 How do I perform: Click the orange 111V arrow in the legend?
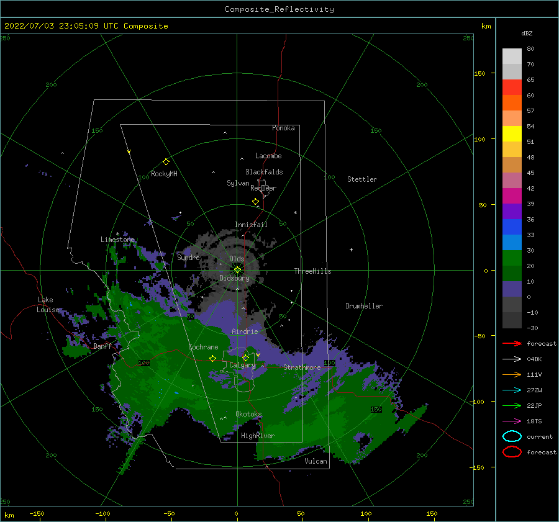[x=512, y=374]
